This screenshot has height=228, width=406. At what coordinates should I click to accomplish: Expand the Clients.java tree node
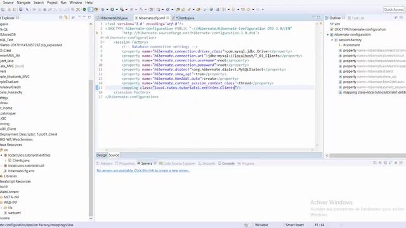coord(6,160)
